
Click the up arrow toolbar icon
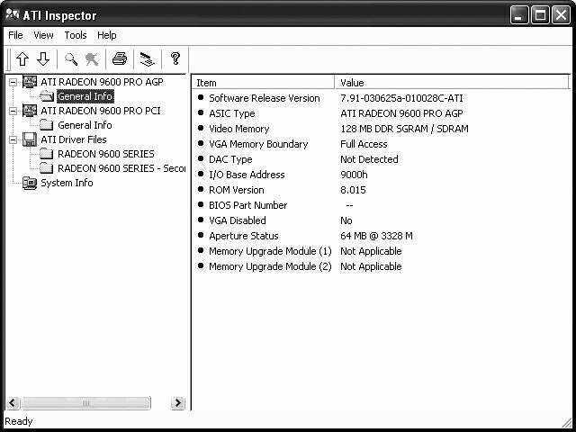click(x=22, y=59)
